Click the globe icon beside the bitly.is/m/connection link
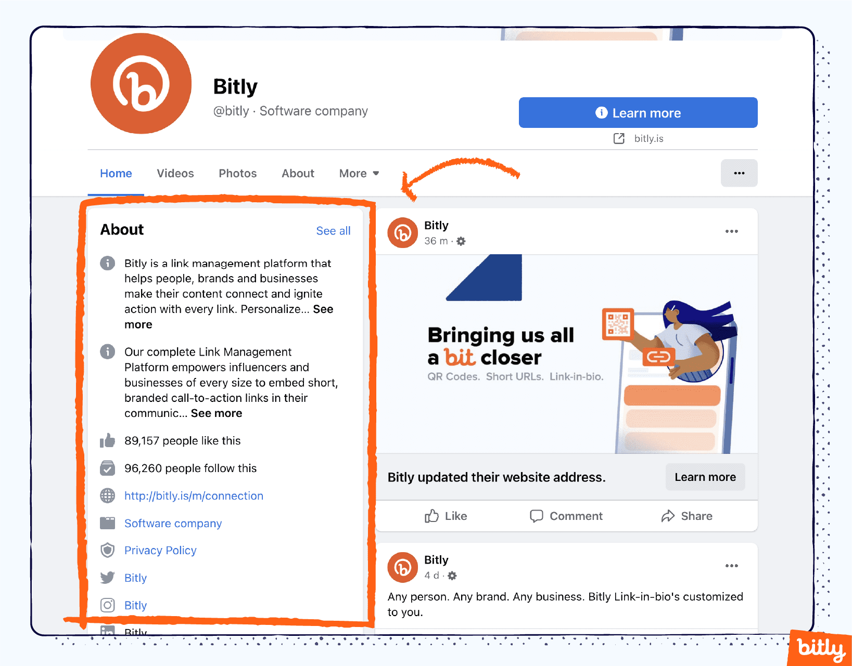Screen dimensions: 852x666 (x=107, y=495)
